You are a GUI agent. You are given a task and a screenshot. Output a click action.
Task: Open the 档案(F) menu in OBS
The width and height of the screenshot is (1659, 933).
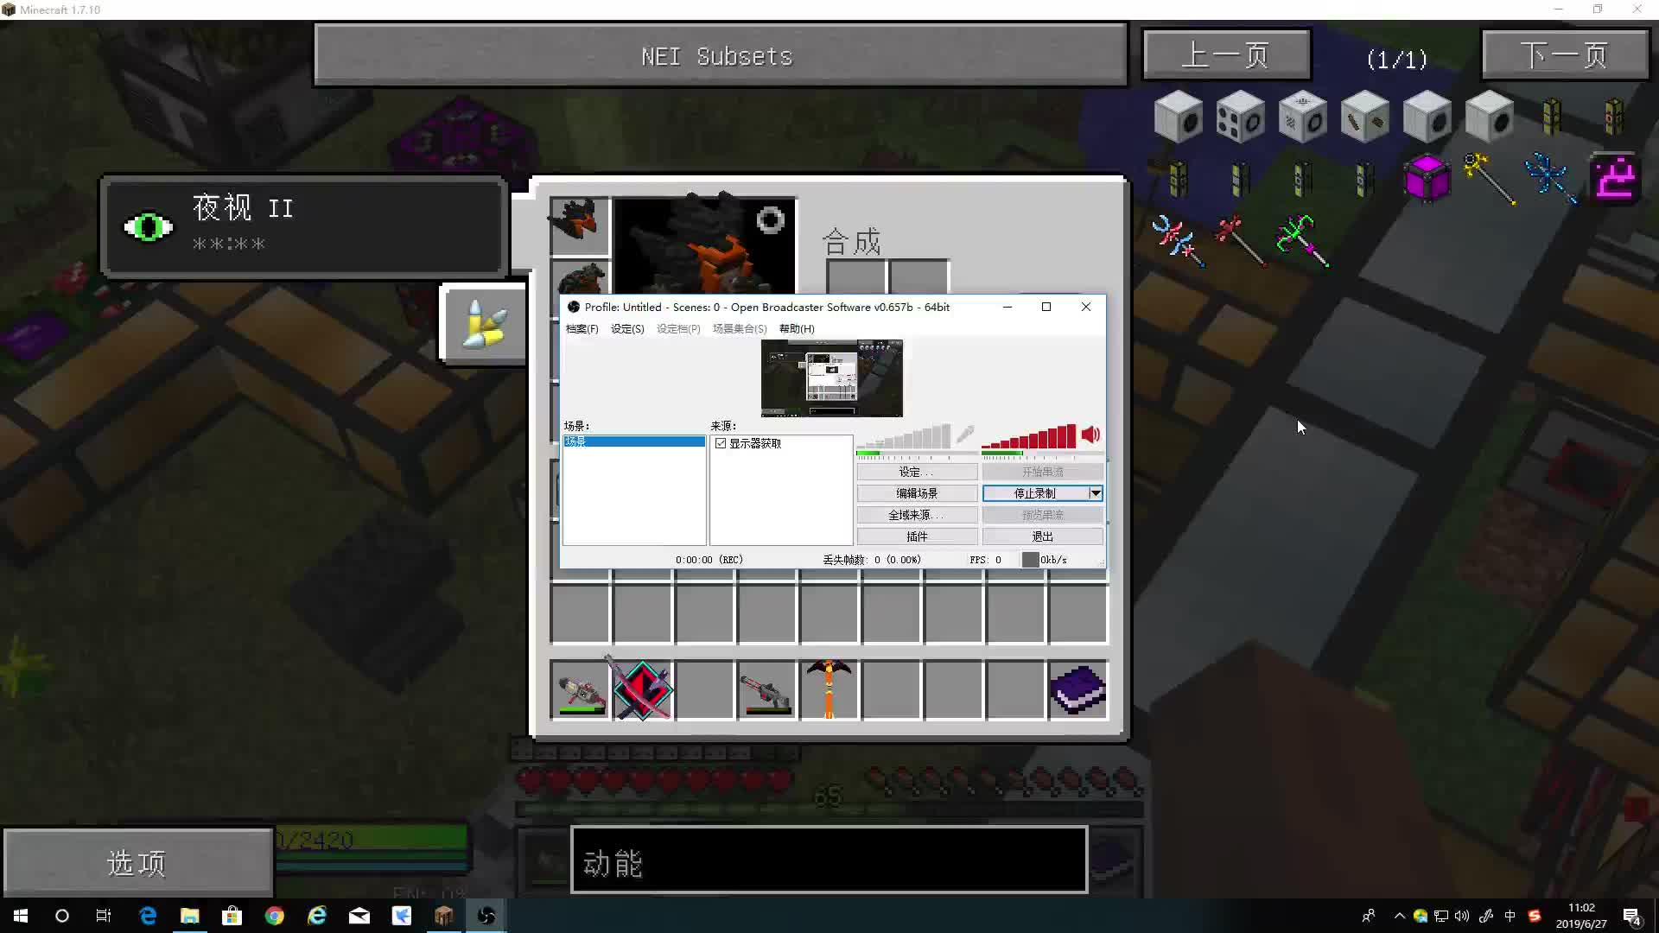pyautogui.click(x=582, y=329)
